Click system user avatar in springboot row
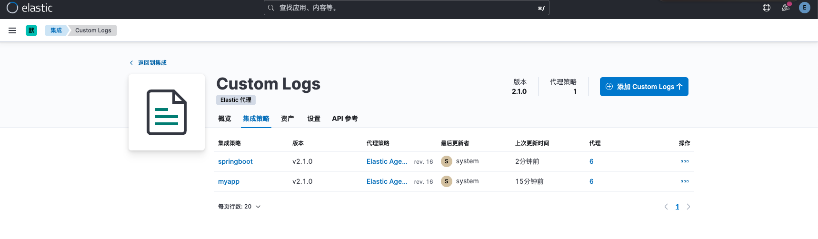Viewport: 818px width, 239px height. click(447, 161)
